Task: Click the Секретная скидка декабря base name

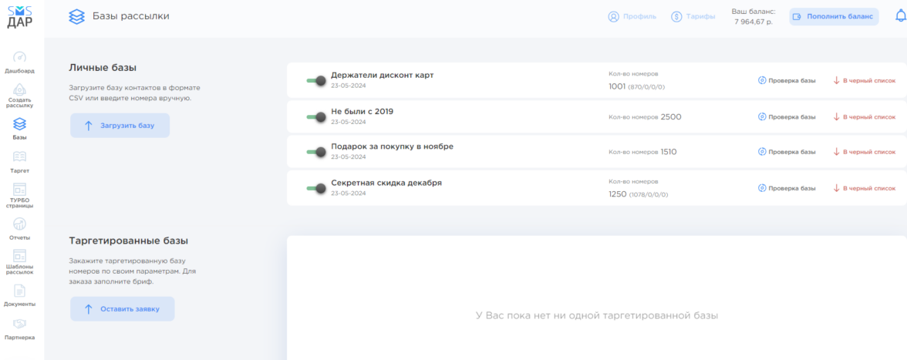Action: (386, 183)
